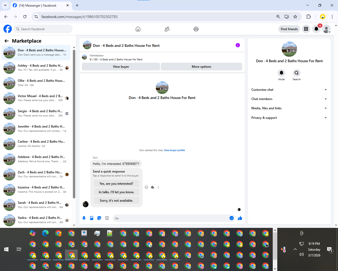The width and height of the screenshot is (338, 271).
Task: Click the install app icon in address bar
Action: tap(287, 17)
